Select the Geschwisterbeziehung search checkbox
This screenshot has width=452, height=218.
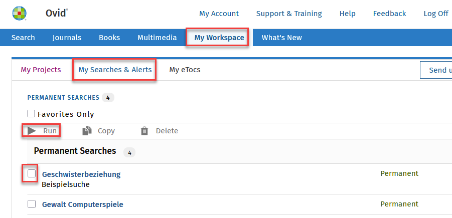32,174
